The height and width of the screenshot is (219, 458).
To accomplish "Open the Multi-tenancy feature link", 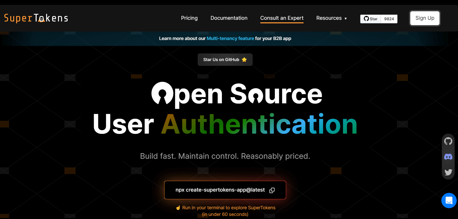I will coord(230,38).
